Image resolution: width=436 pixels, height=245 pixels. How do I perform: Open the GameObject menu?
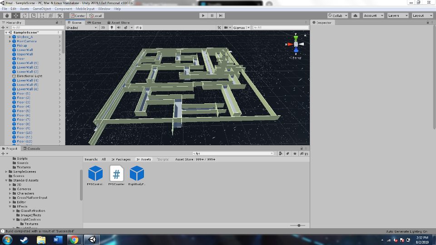tap(42, 9)
